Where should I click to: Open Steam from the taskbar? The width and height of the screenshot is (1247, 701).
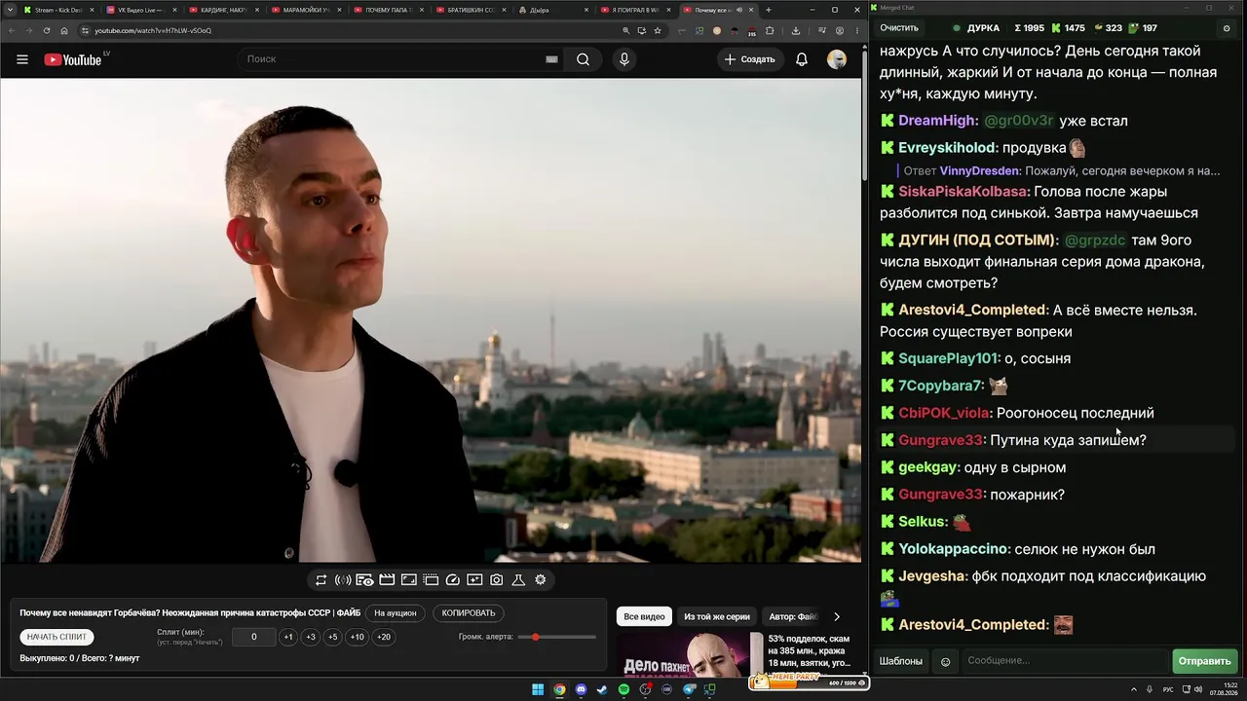pos(603,689)
